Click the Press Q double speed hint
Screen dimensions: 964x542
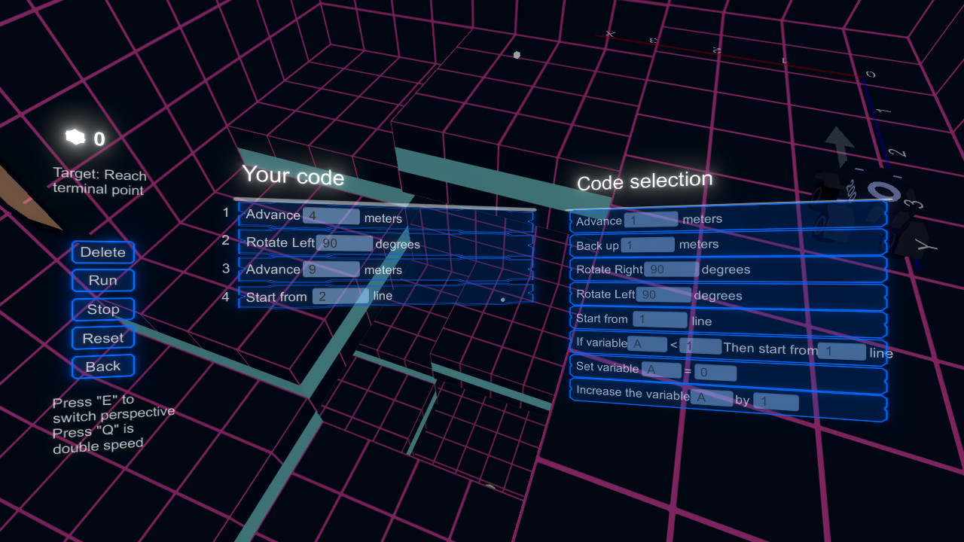tap(98, 440)
